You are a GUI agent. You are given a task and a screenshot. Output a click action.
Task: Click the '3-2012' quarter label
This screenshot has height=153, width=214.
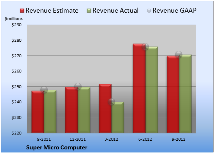point(111,139)
